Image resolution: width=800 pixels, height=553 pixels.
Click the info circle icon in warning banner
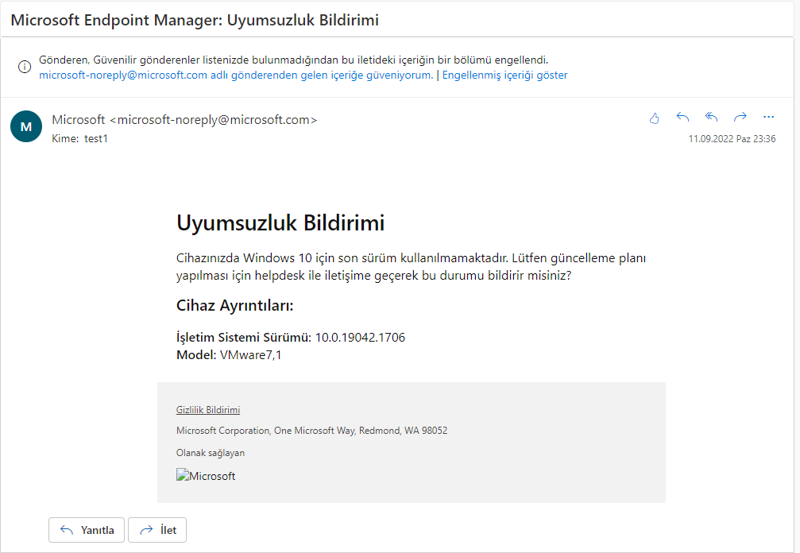point(25,67)
